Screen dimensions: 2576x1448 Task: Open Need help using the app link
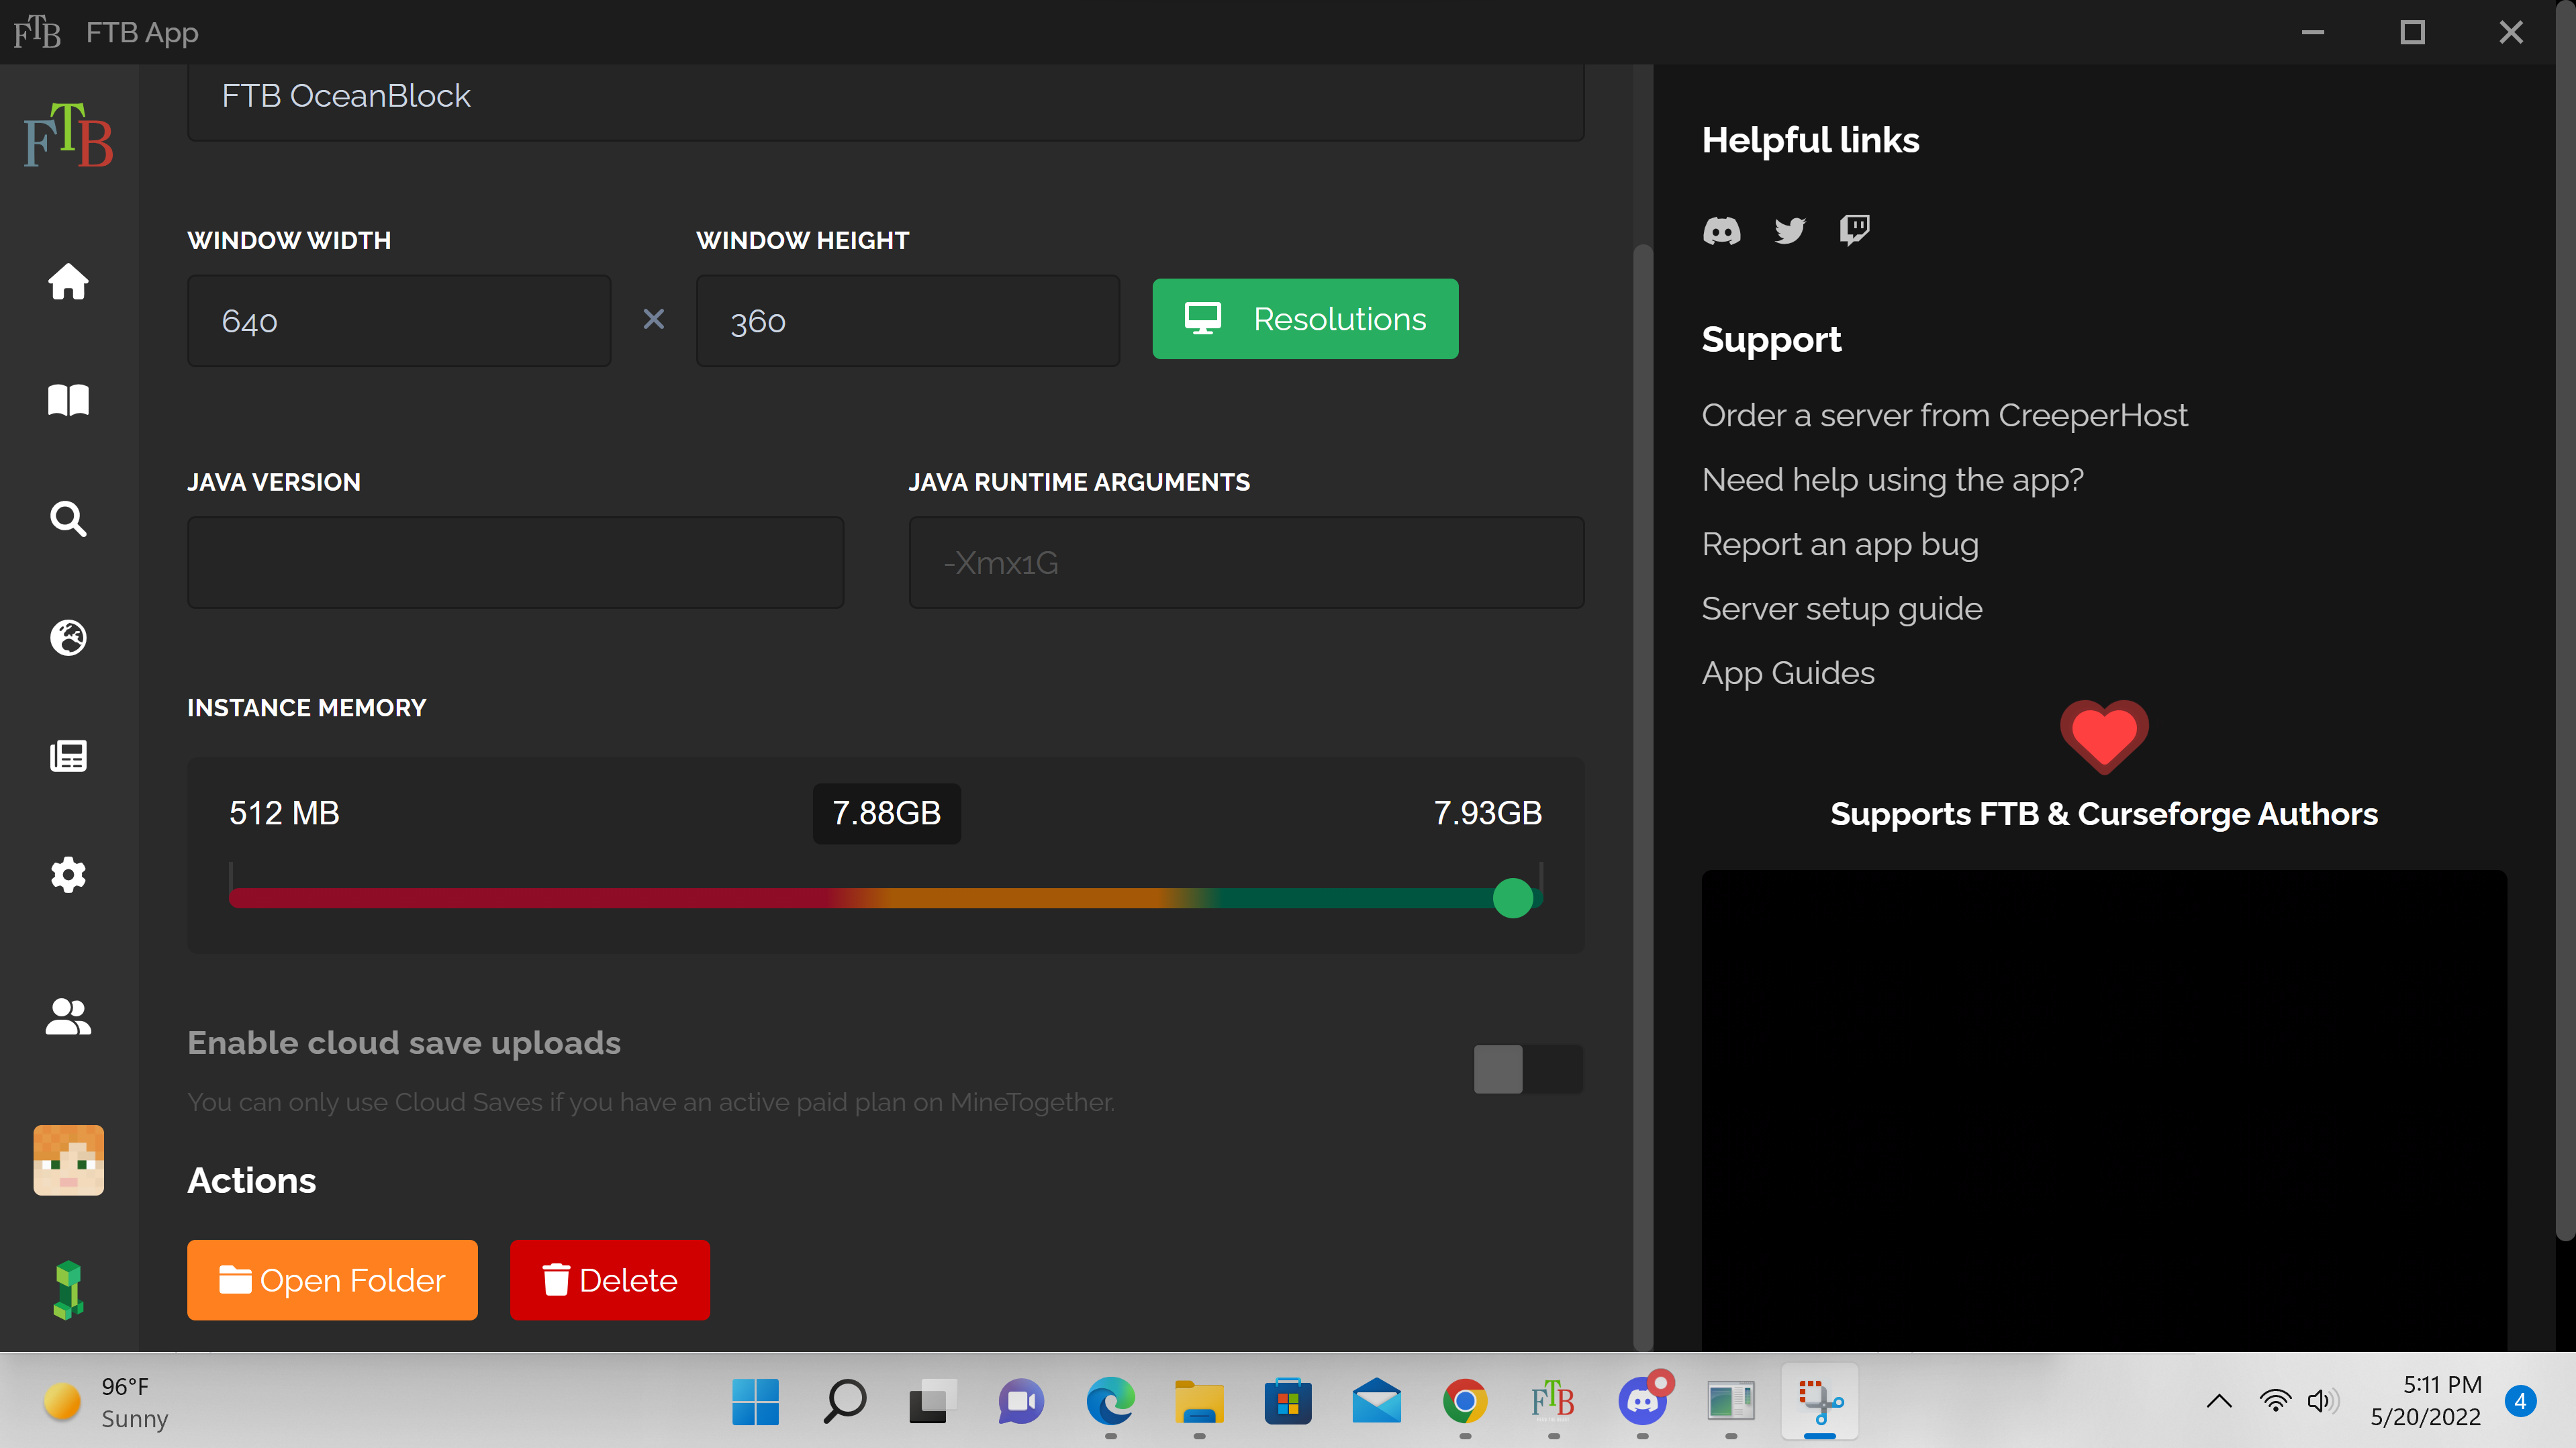1892,480
